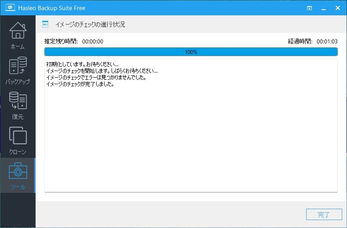Click the Hasleo Backup Suite Free title text
The image size is (347, 228).
coord(52,8)
